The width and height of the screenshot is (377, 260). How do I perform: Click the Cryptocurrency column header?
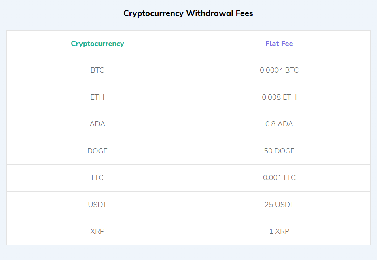tap(97, 44)
